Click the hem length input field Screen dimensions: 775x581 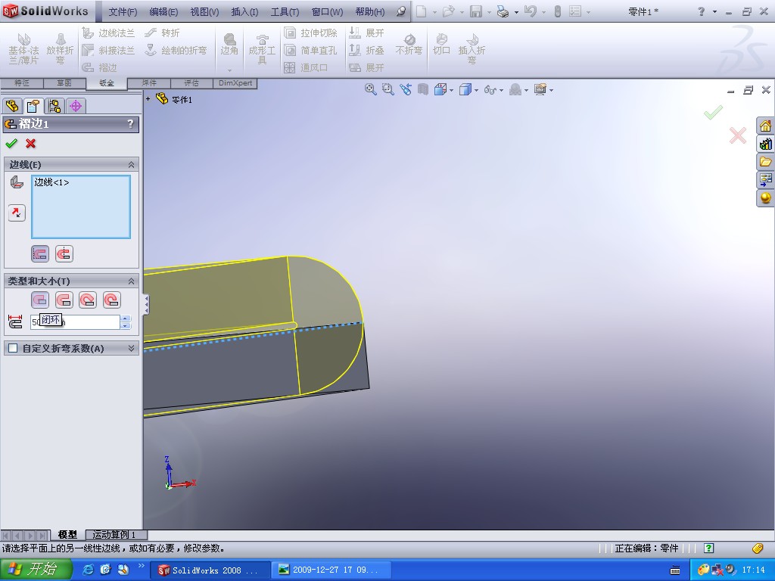[75, 322]
